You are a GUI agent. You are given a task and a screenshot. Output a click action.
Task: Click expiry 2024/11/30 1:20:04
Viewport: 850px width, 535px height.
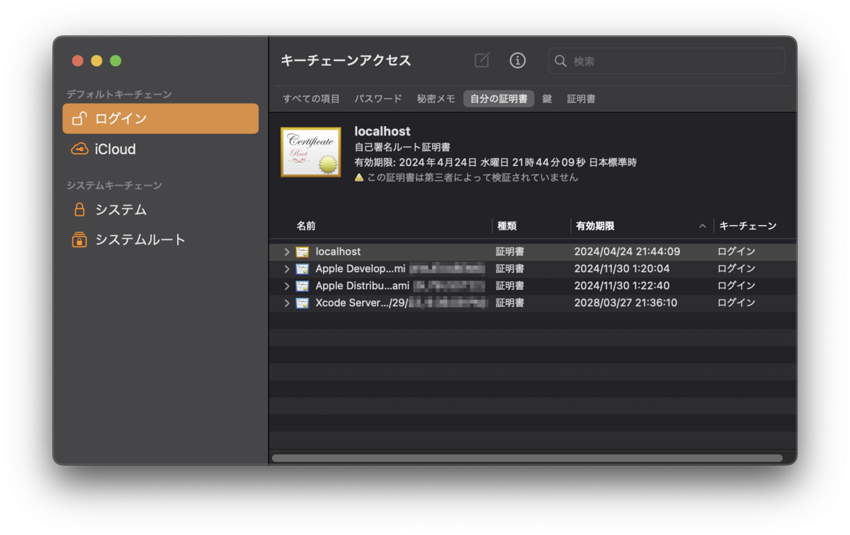point(622,269)
